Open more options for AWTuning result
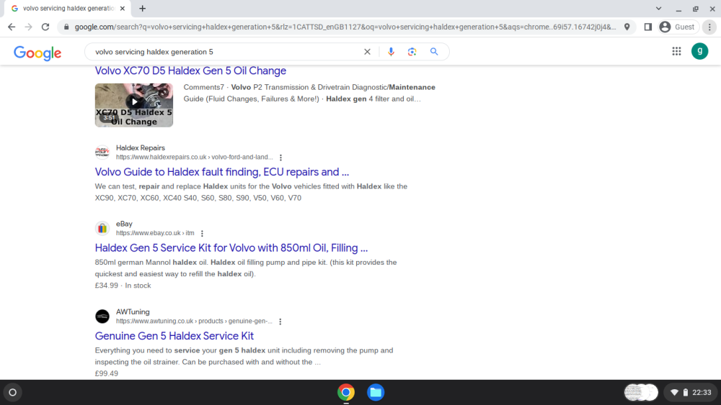The image size is (721, 405). pos(280,322)
